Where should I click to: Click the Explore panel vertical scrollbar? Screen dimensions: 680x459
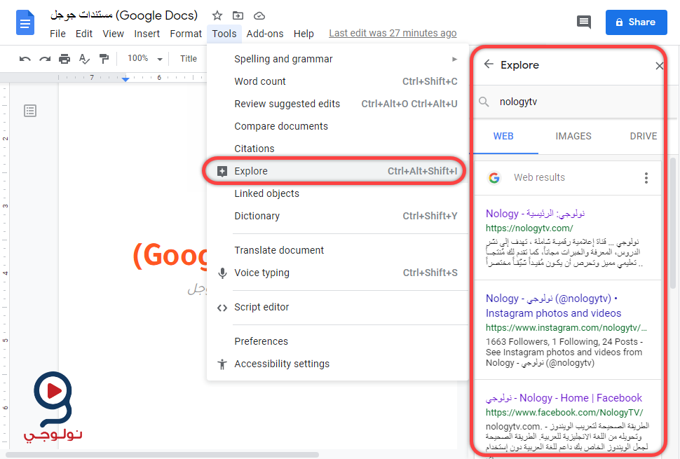672,224
